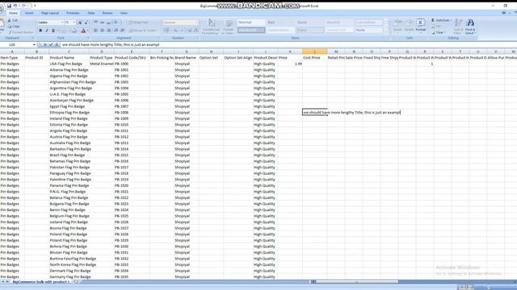
Task: Open the Font Color dropdown arrow
Action: [x=87, y=31]
